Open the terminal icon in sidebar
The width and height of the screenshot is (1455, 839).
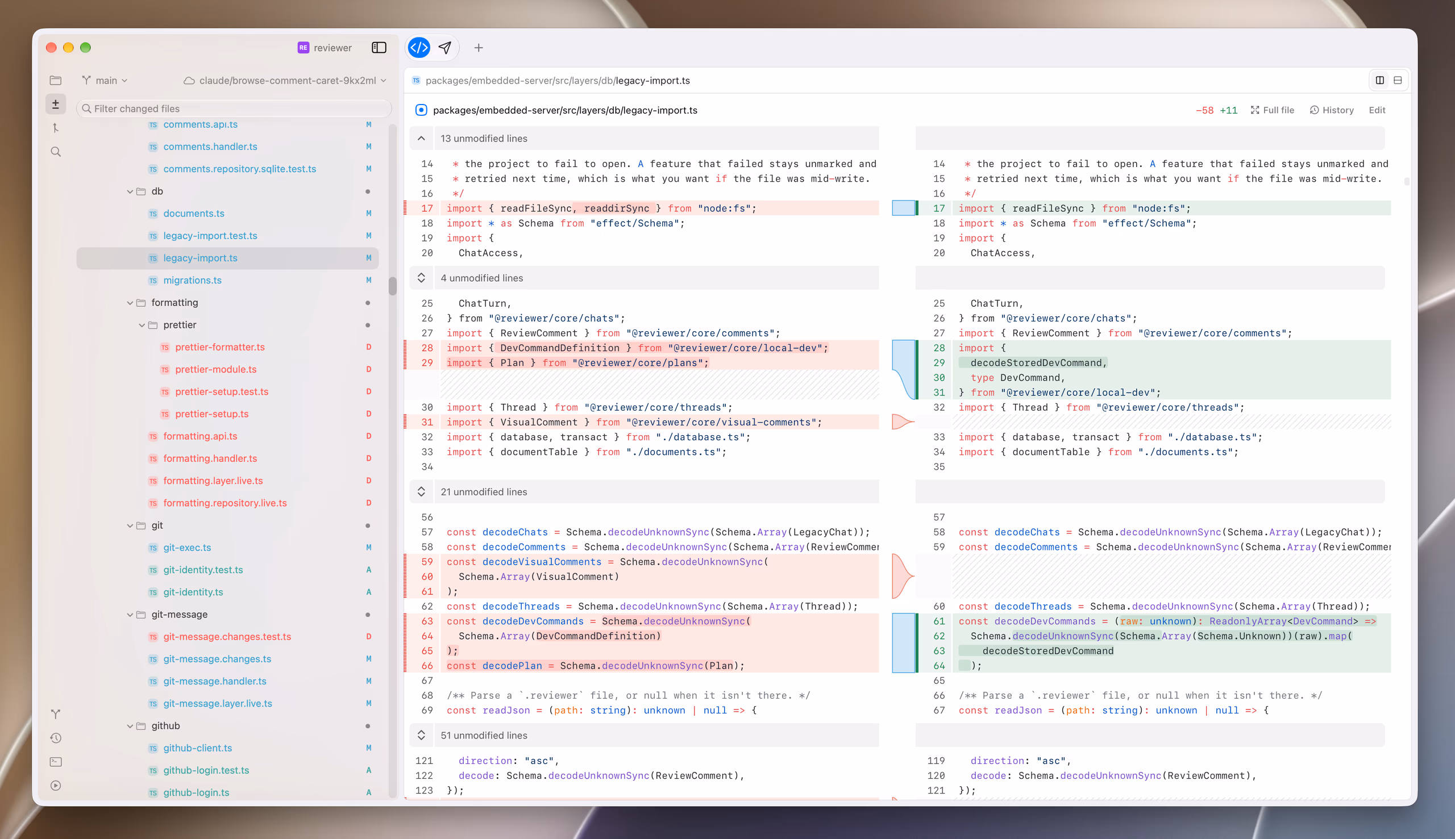(55, 762)
